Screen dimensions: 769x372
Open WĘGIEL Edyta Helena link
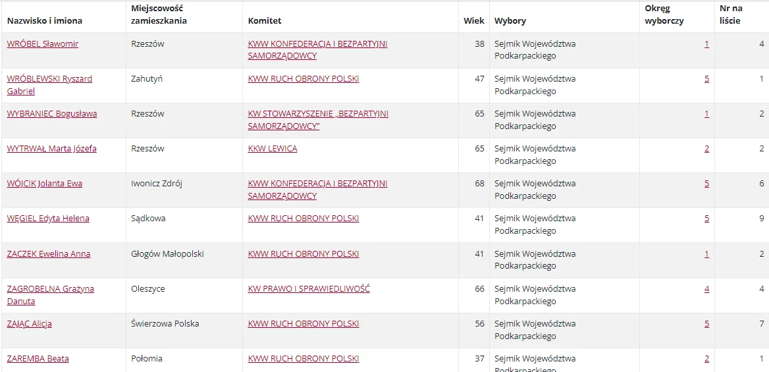pyautogui.click(x=48, y=219)
